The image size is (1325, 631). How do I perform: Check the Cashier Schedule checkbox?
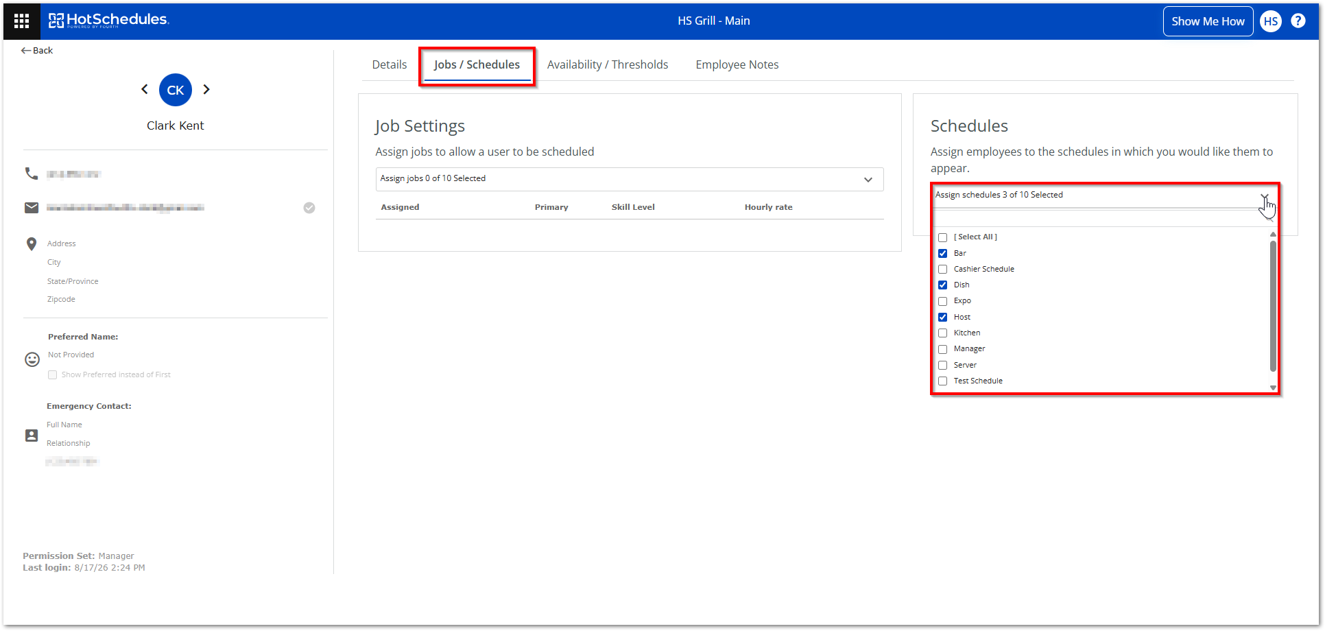click(x=943, y=270)
